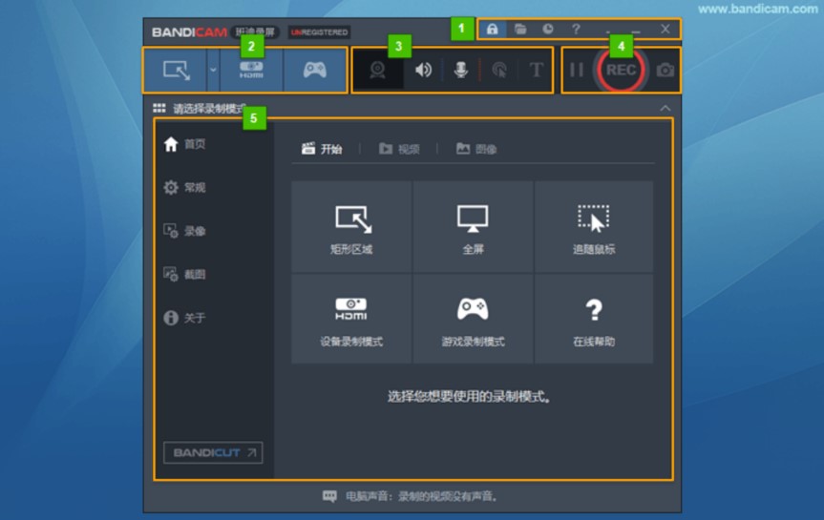
Task: Switch to the 图像 tab
Action: coord(476,149)
